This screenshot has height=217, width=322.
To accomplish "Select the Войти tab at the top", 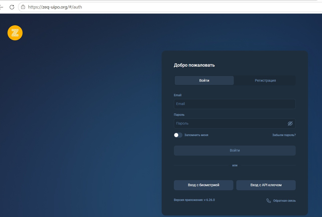I will 204,80.
